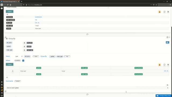Click the blue Group By link in Select row
The width and height of the screenshot is (172, 97).
[x=44, y=56]
